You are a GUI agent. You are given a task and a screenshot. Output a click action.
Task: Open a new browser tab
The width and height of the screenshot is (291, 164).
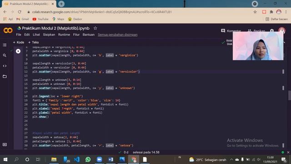point(61,4)
